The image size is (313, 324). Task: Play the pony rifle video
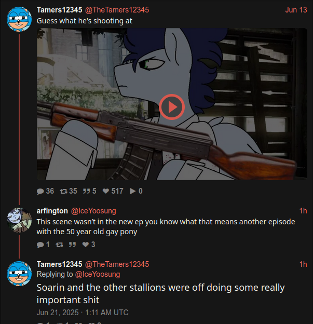(172, 107)
